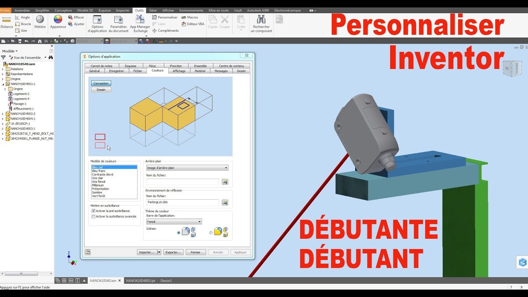Open the Fichier menu
528x297 pixels.
click(x=5, y=10)
